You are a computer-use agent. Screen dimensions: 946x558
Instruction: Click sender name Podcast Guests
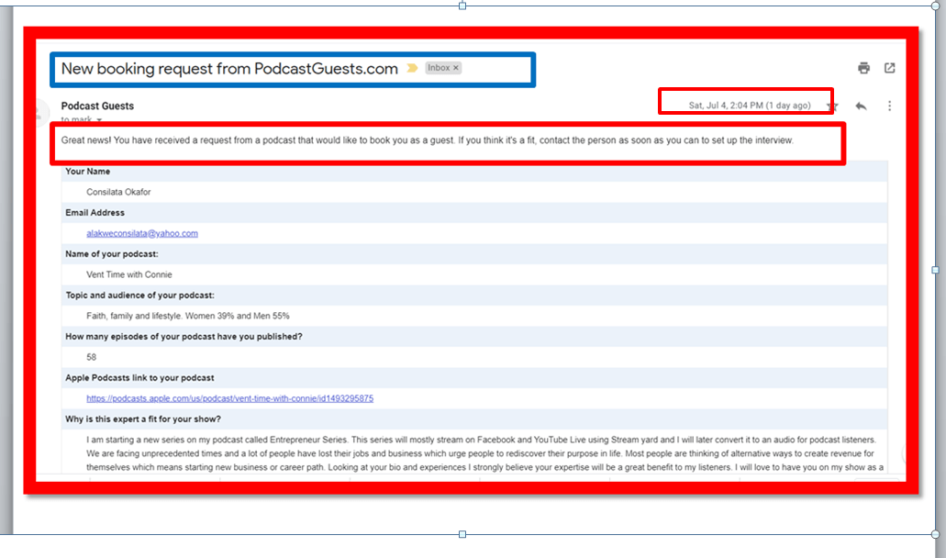point(97,106)
